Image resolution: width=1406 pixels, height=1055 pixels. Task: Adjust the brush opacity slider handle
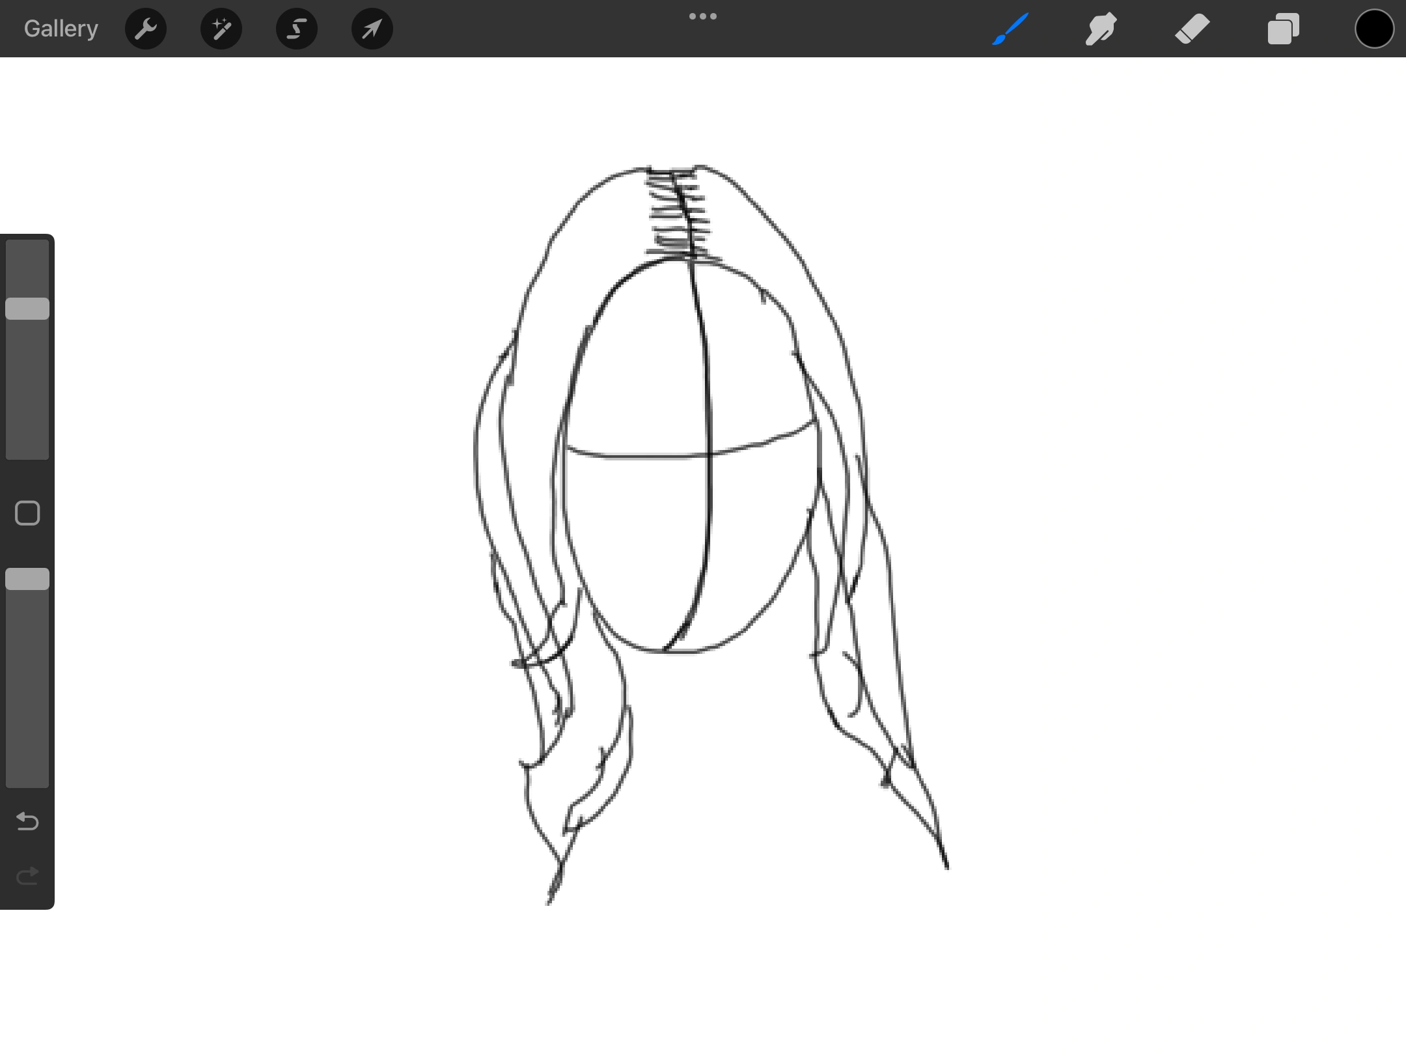(27, 578)
